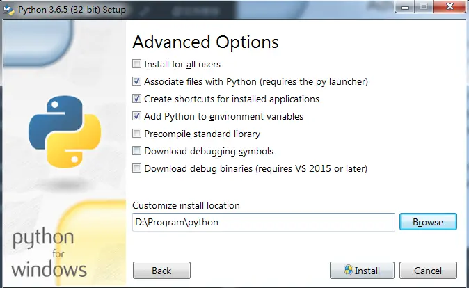Close the Python 3.6.5 Setup window
Viewport: 469px width, 288px height.
pyautogui.click(x=450, y=6)
